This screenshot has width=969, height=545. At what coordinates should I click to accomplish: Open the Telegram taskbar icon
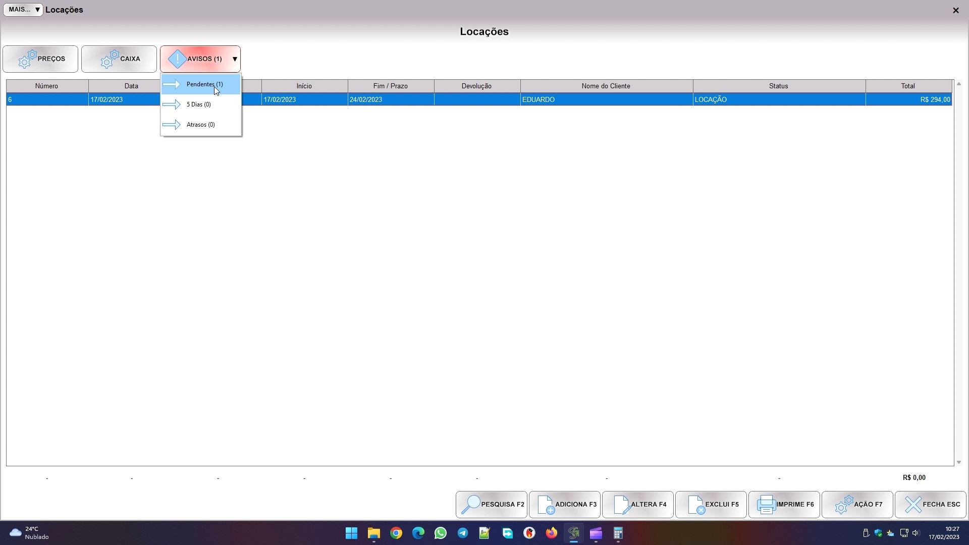click(x=462, y=533)
